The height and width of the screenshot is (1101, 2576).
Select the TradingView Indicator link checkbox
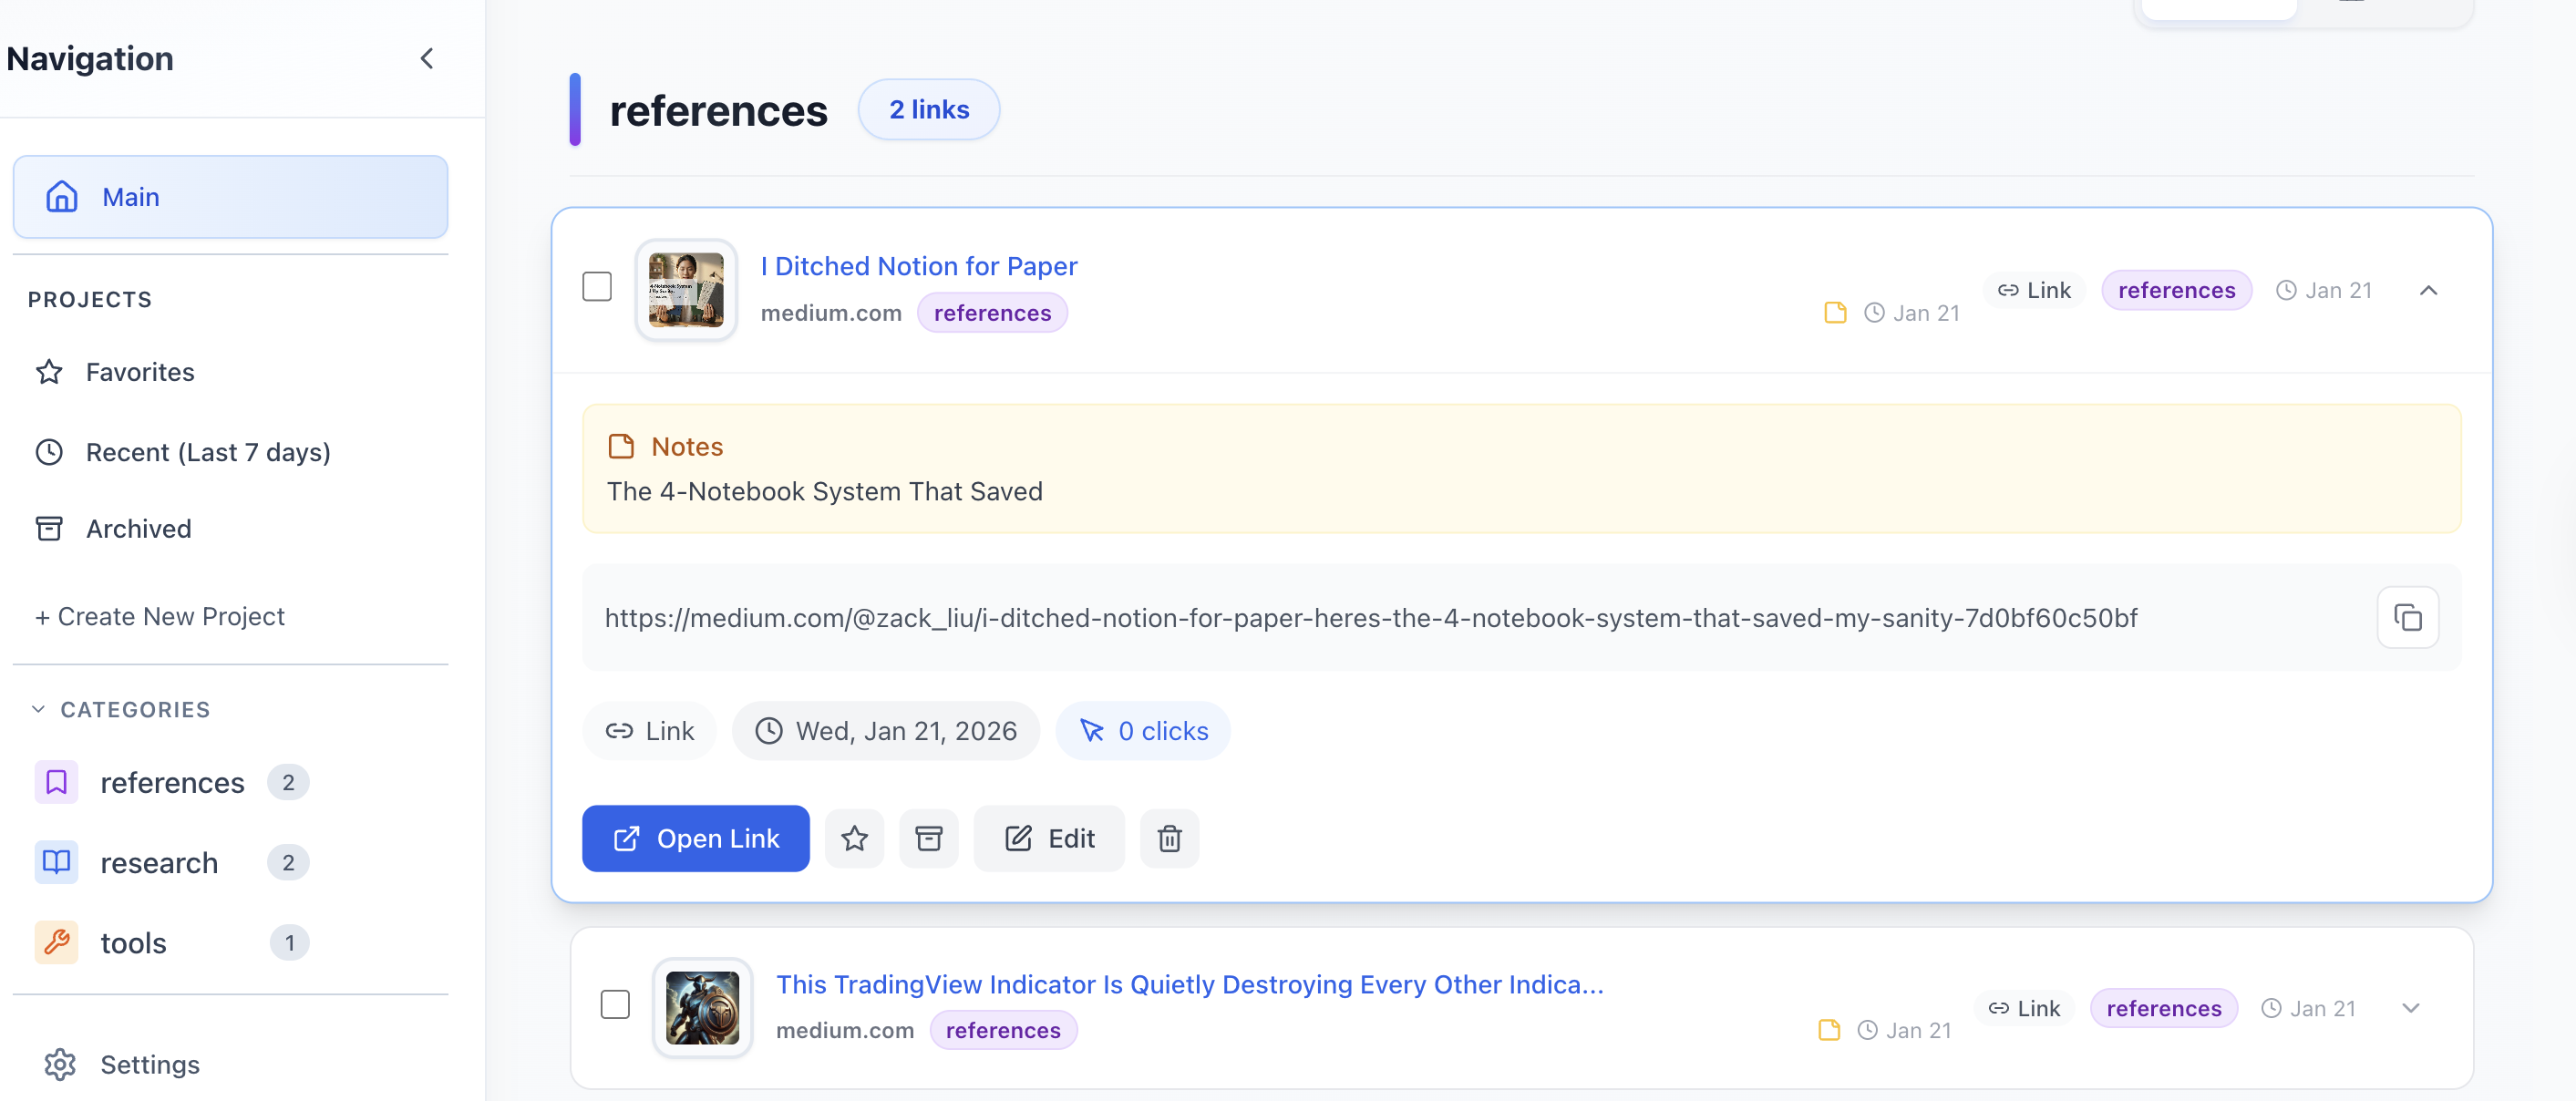coord(615,1004)
